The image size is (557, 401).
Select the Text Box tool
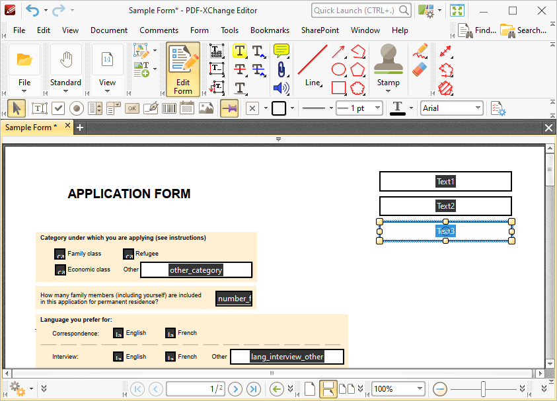pyautogui.click(x=217, y=69)
